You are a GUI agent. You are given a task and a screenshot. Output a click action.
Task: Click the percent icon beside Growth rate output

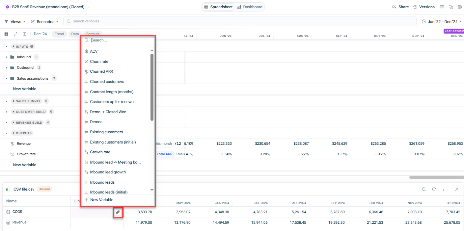pyautogui.click(x=12, y=154)
